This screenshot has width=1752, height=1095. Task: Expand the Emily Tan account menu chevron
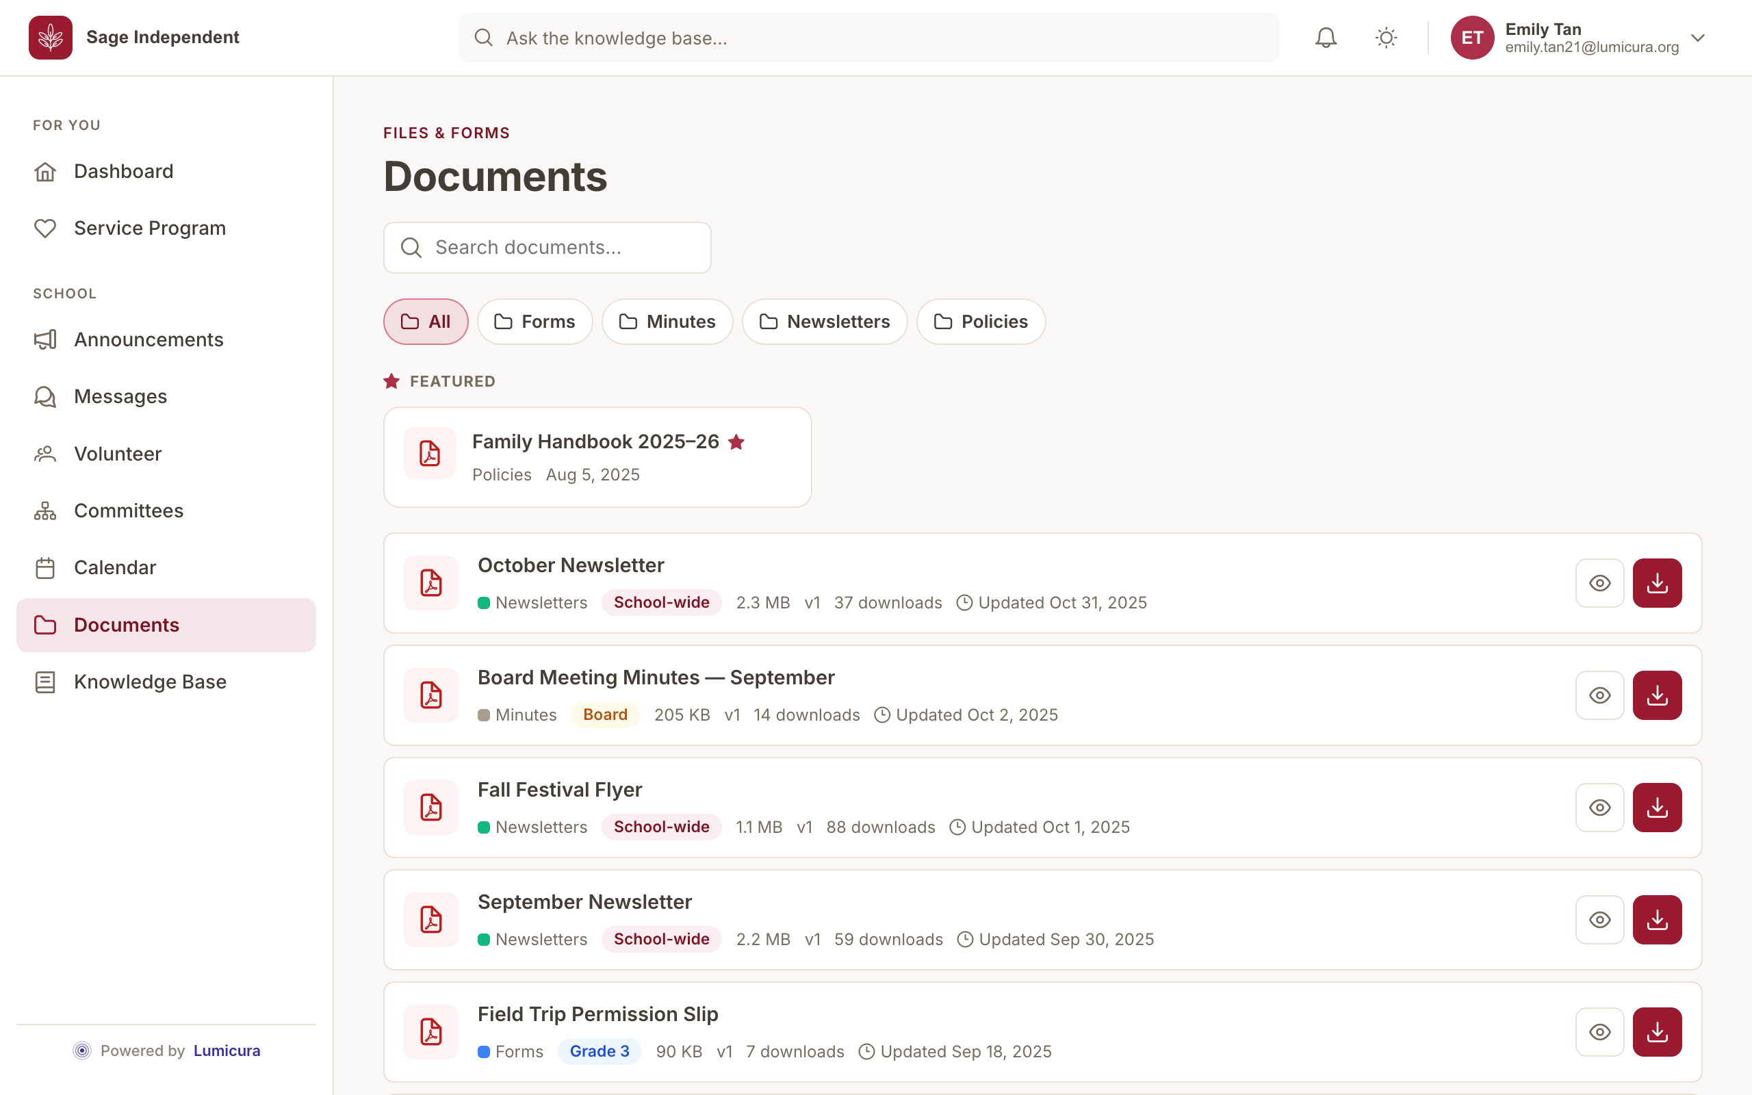pyautogui.click(x=1698, y=38)
